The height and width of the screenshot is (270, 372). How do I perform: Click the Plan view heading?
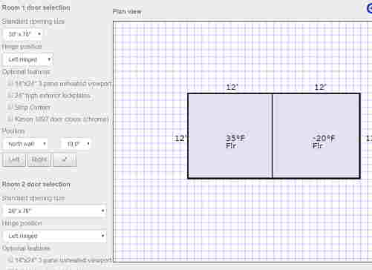tap(127, 11)
